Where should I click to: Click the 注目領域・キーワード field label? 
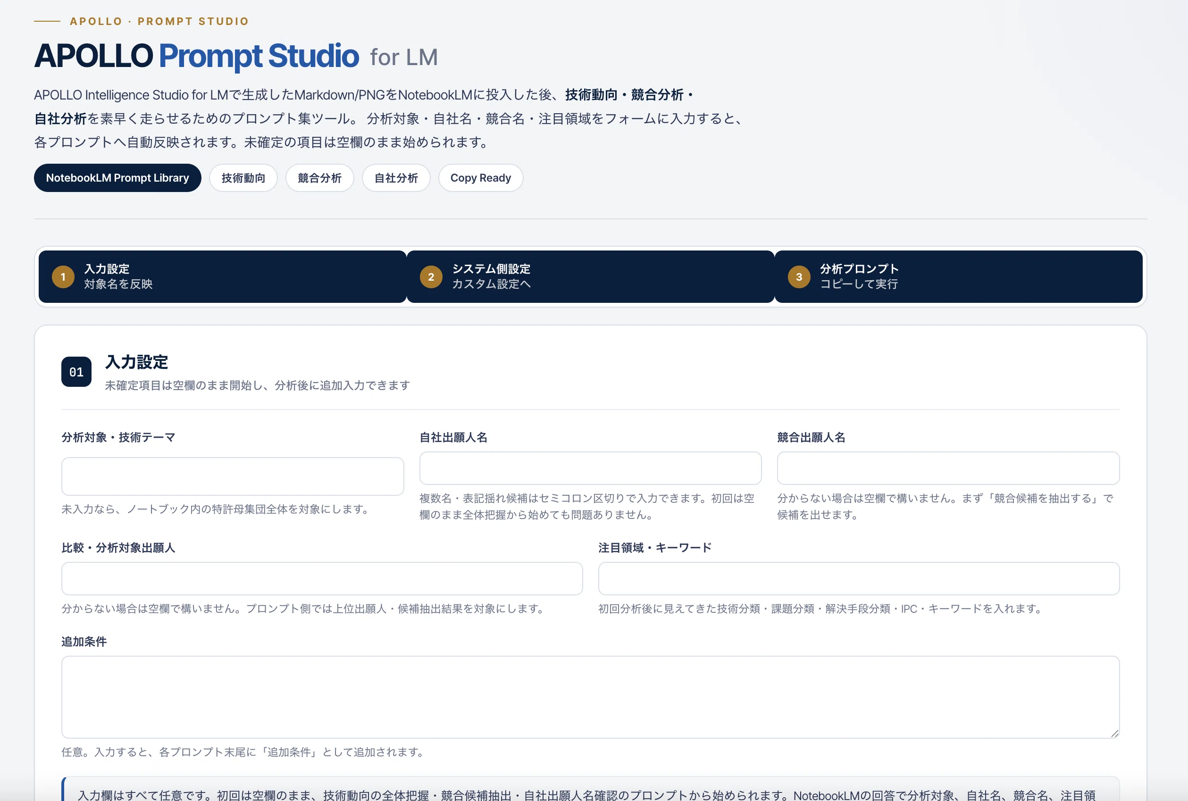pos(654,548)
